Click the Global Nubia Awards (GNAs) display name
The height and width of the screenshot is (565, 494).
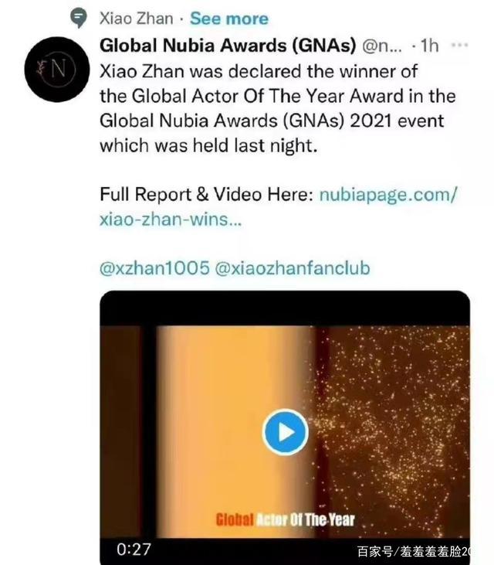click(228, 46)
